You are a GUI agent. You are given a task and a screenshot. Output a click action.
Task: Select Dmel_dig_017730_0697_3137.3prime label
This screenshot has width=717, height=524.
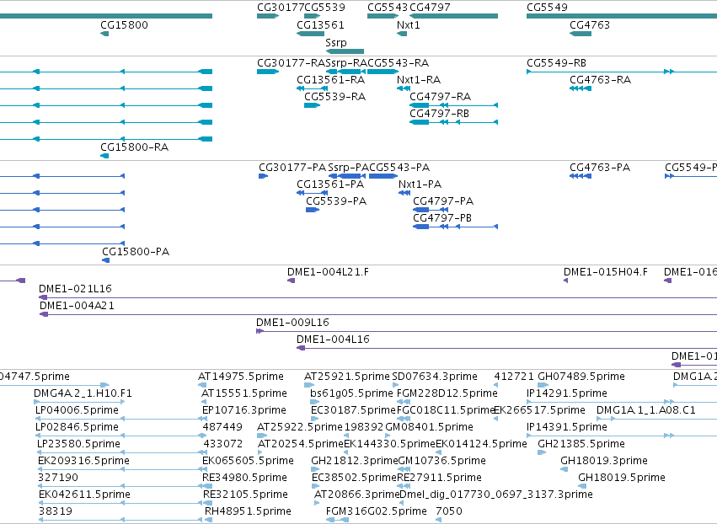point(496,495)
